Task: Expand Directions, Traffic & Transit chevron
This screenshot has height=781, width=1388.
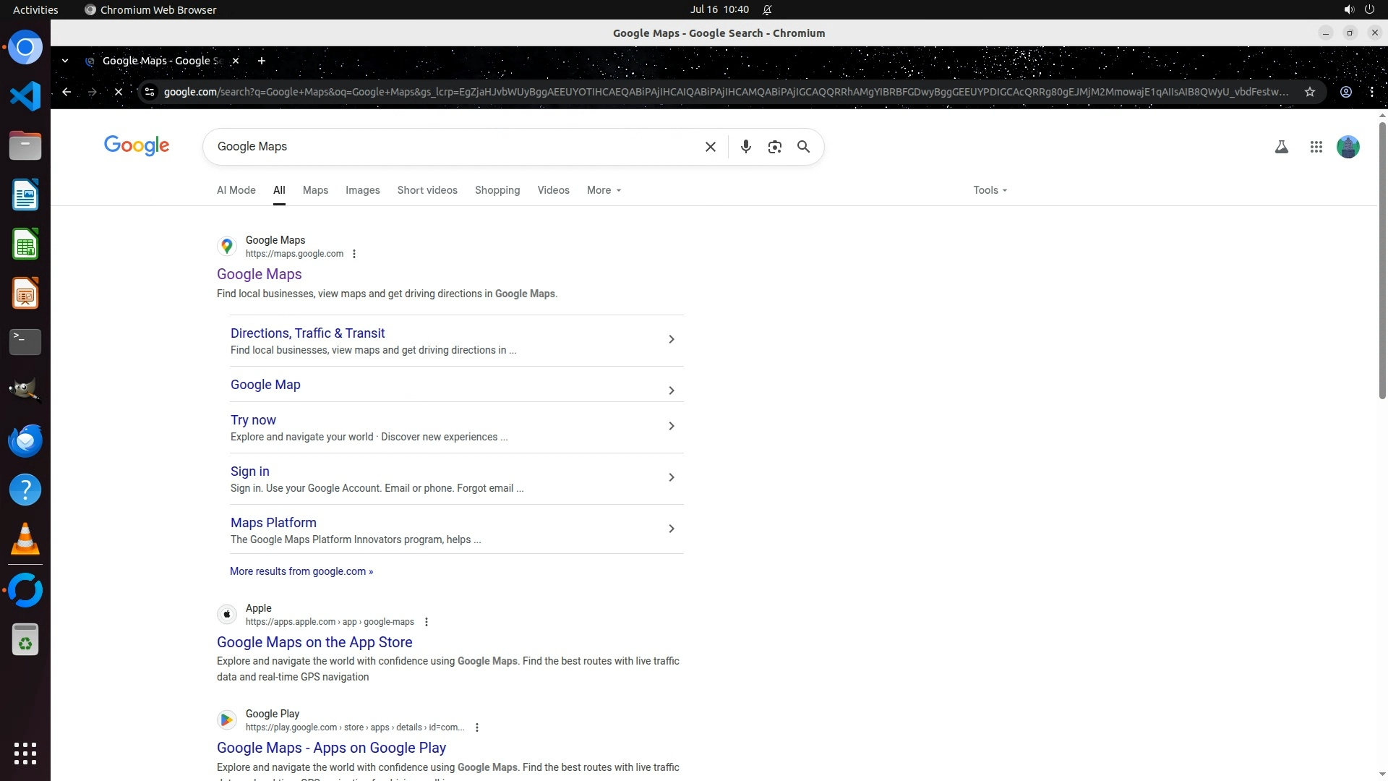Action: point(671,339)
